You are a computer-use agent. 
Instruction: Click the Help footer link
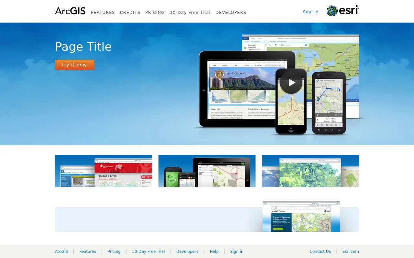tap(214, 252)
